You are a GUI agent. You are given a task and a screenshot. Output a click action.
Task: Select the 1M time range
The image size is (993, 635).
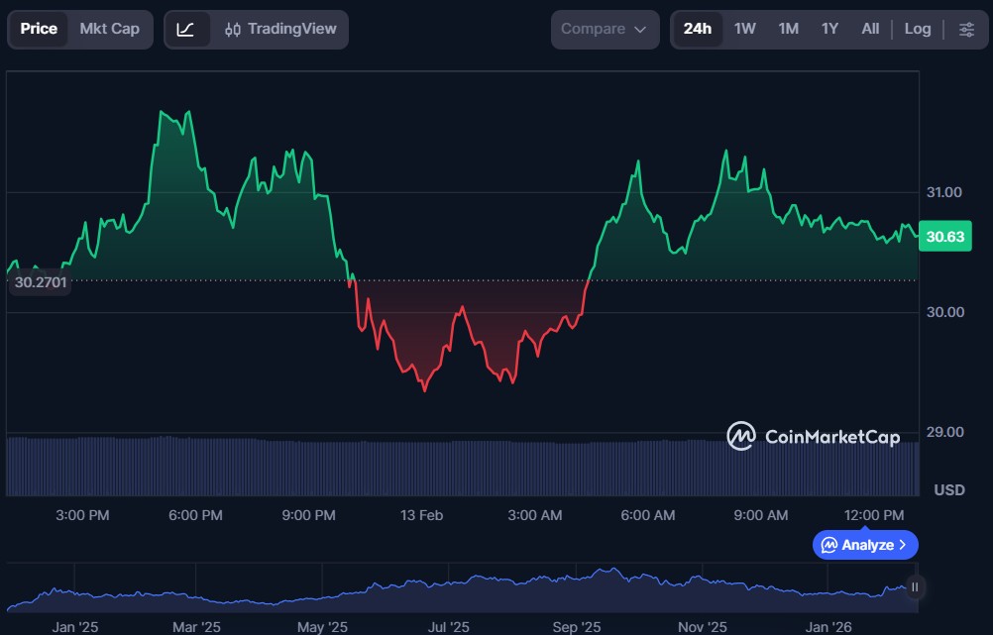coord(789,30)
